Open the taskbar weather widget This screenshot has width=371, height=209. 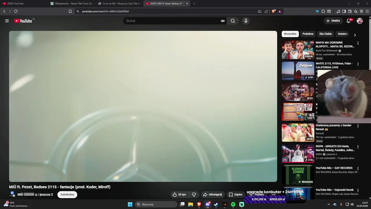(x=17, y=204)
